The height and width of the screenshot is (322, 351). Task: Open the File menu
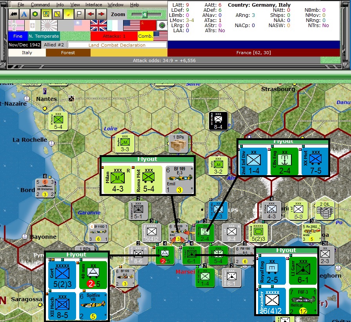(x=21, y=5)
